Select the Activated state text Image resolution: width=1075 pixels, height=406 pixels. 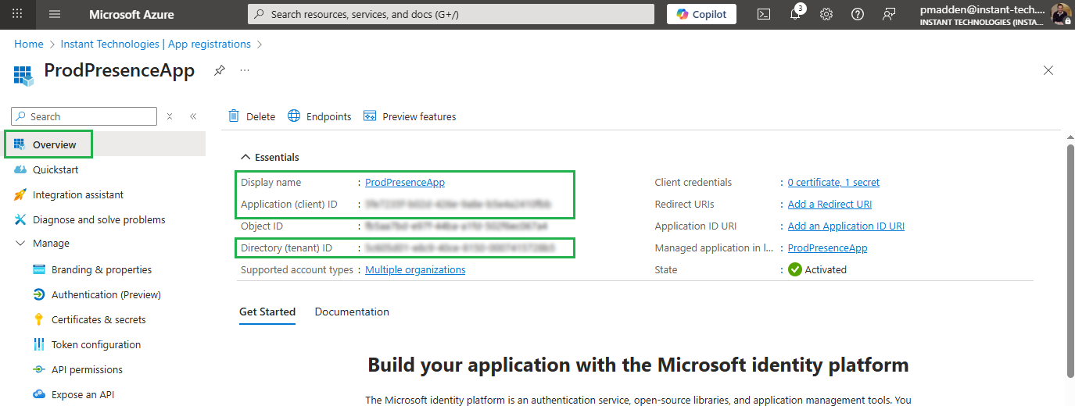coord(826,269)
